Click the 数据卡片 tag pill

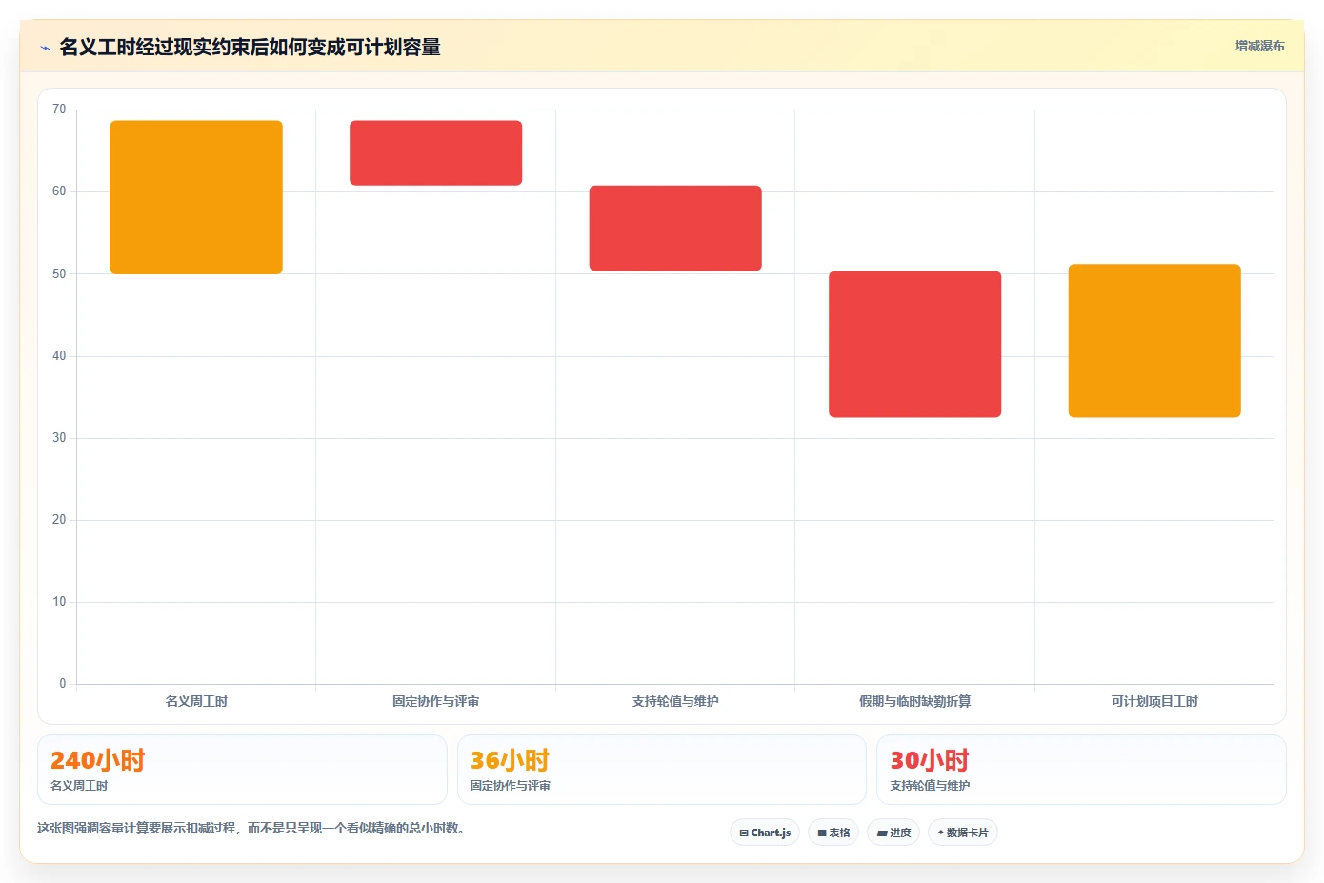963,833
